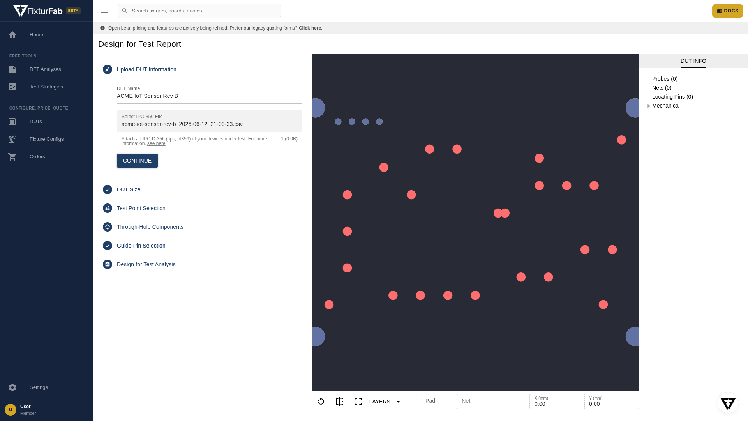
Task: Open DFT Analyses in sidebar
Action: [x=47, y=69]
